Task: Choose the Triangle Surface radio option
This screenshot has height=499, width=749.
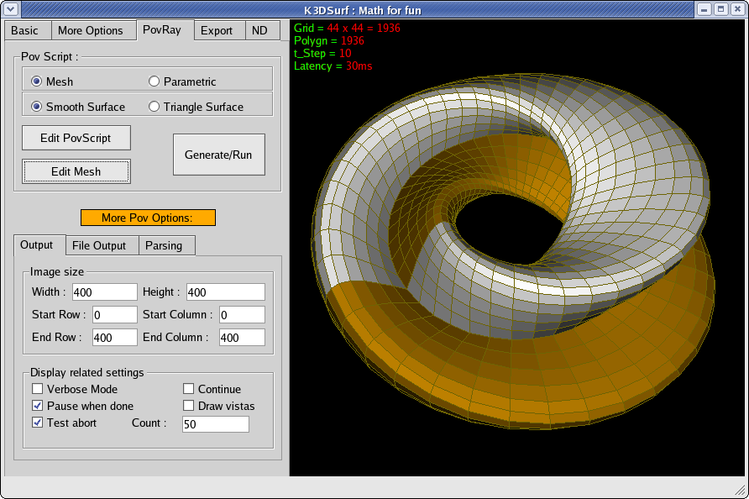Action: [154, 107]
